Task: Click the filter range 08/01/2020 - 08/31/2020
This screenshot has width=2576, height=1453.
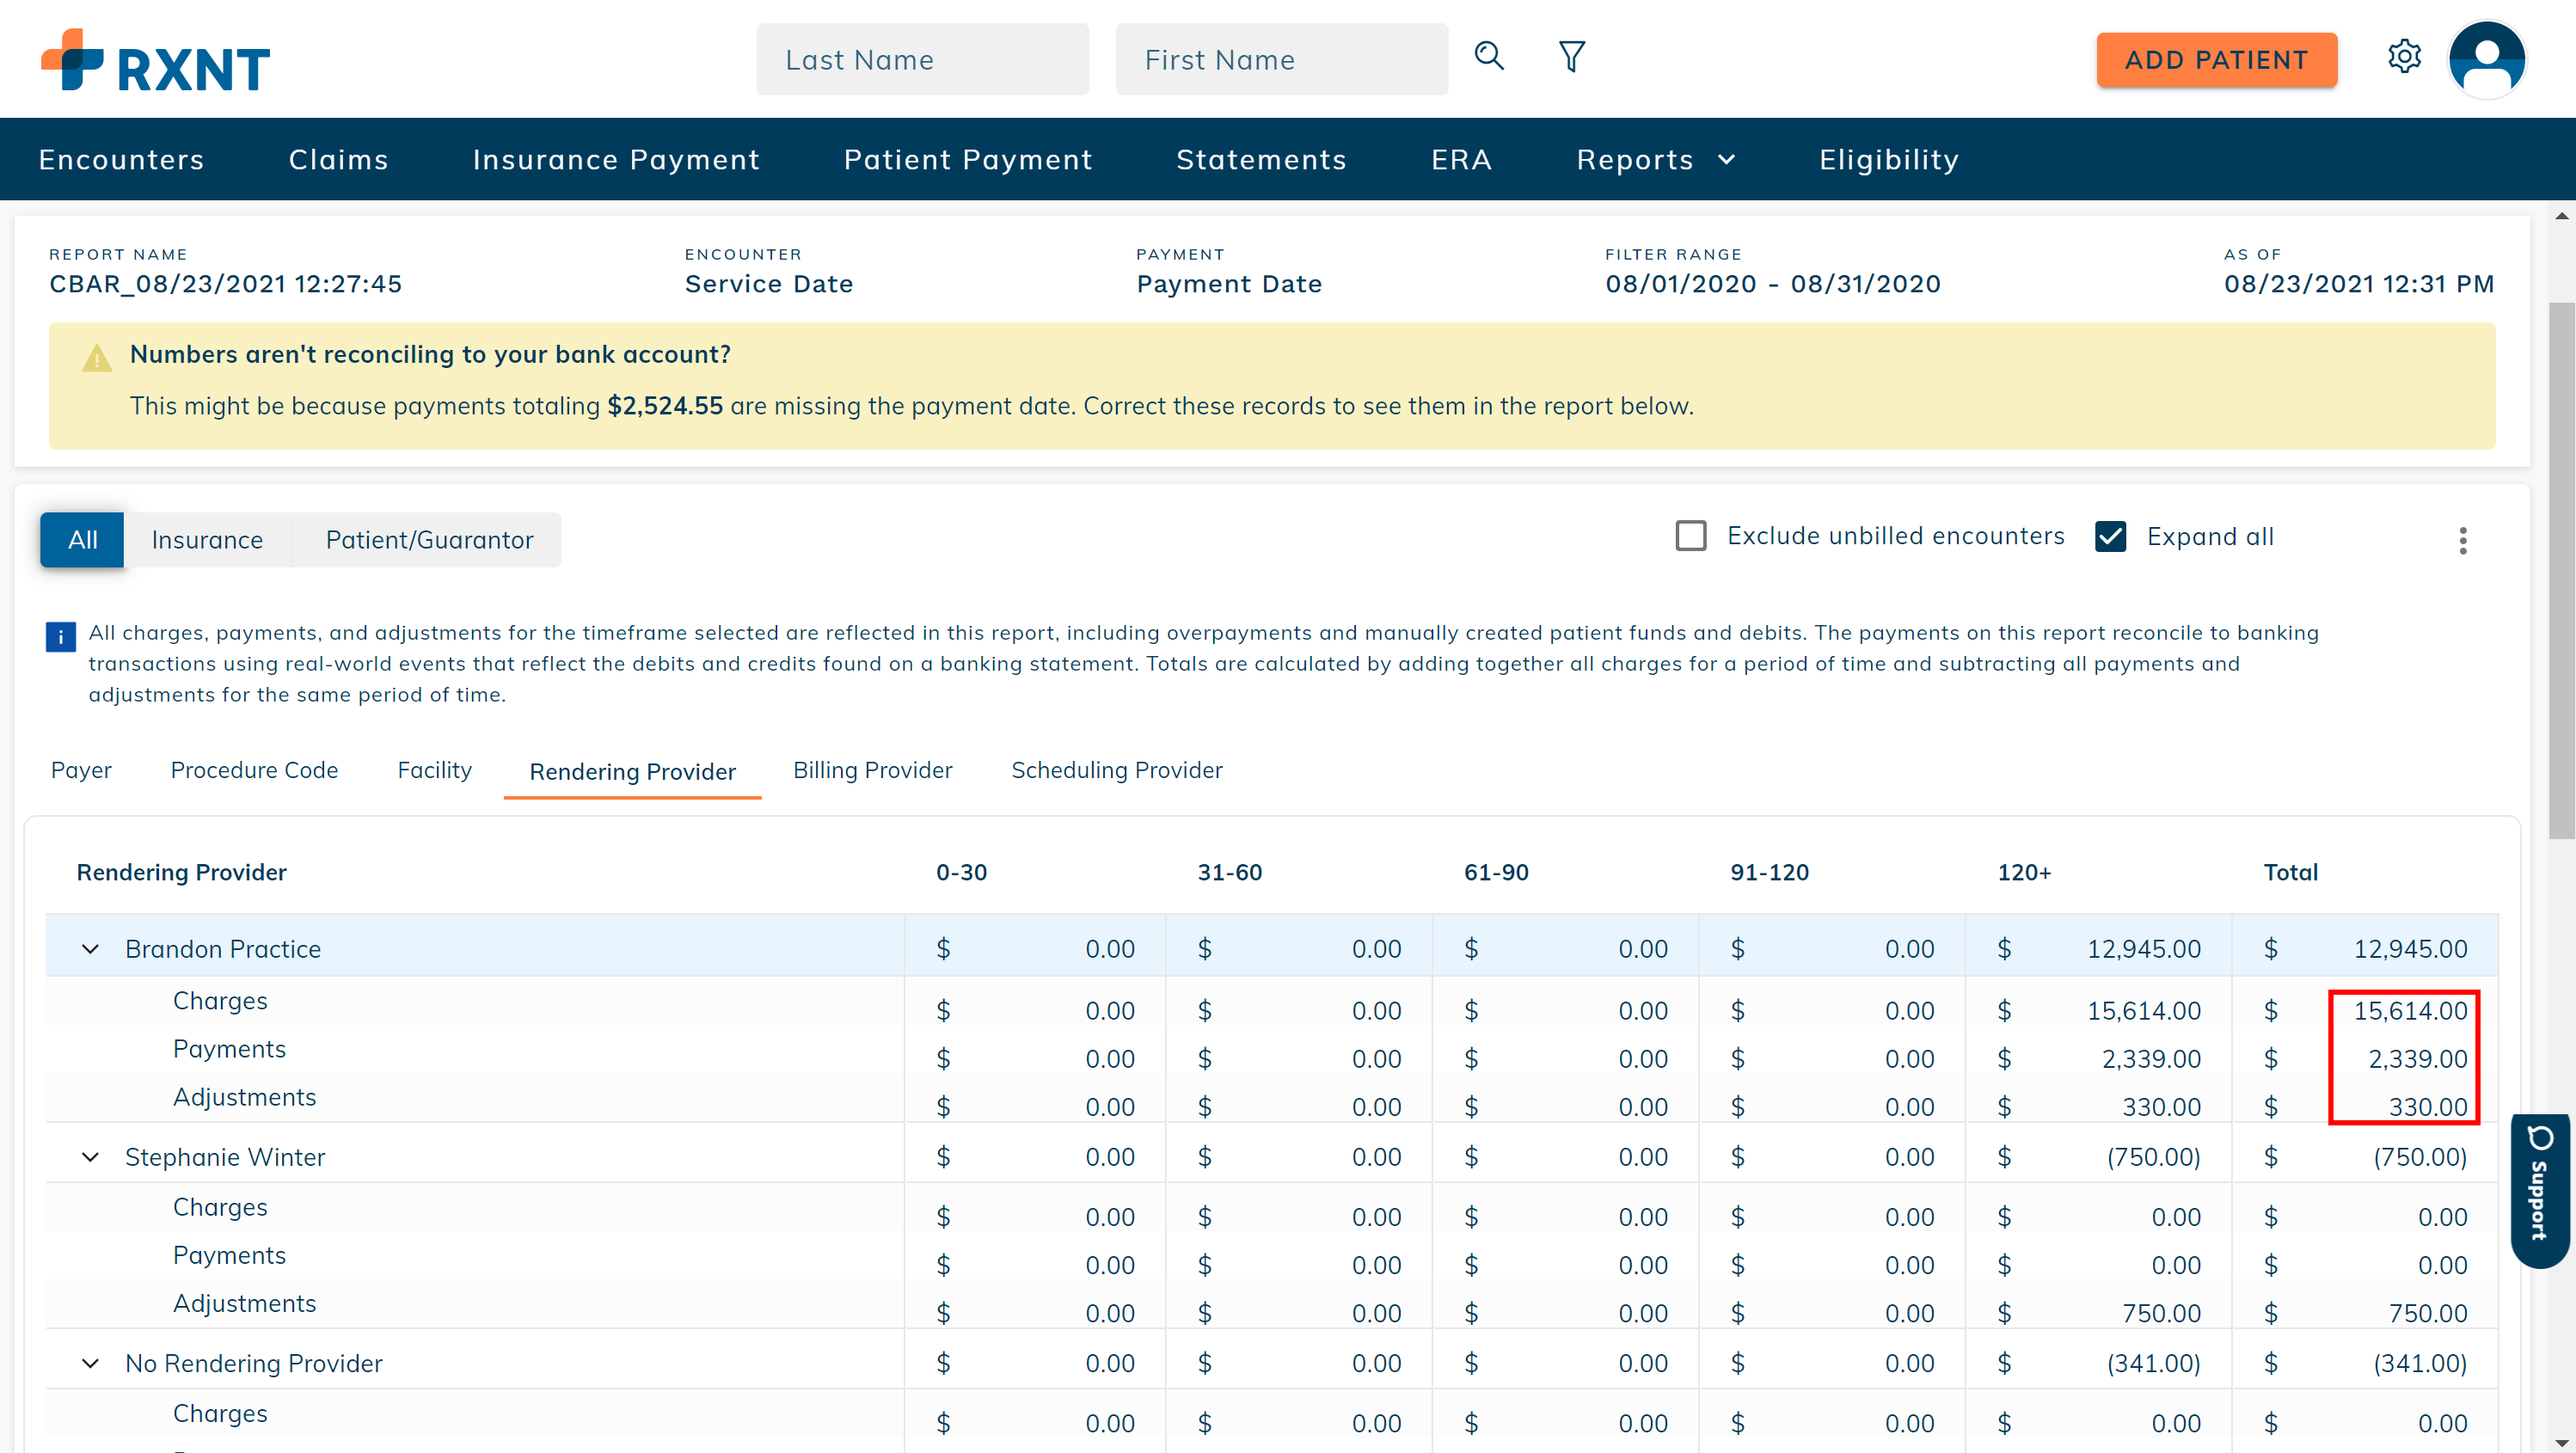Action: (1772, 284)
